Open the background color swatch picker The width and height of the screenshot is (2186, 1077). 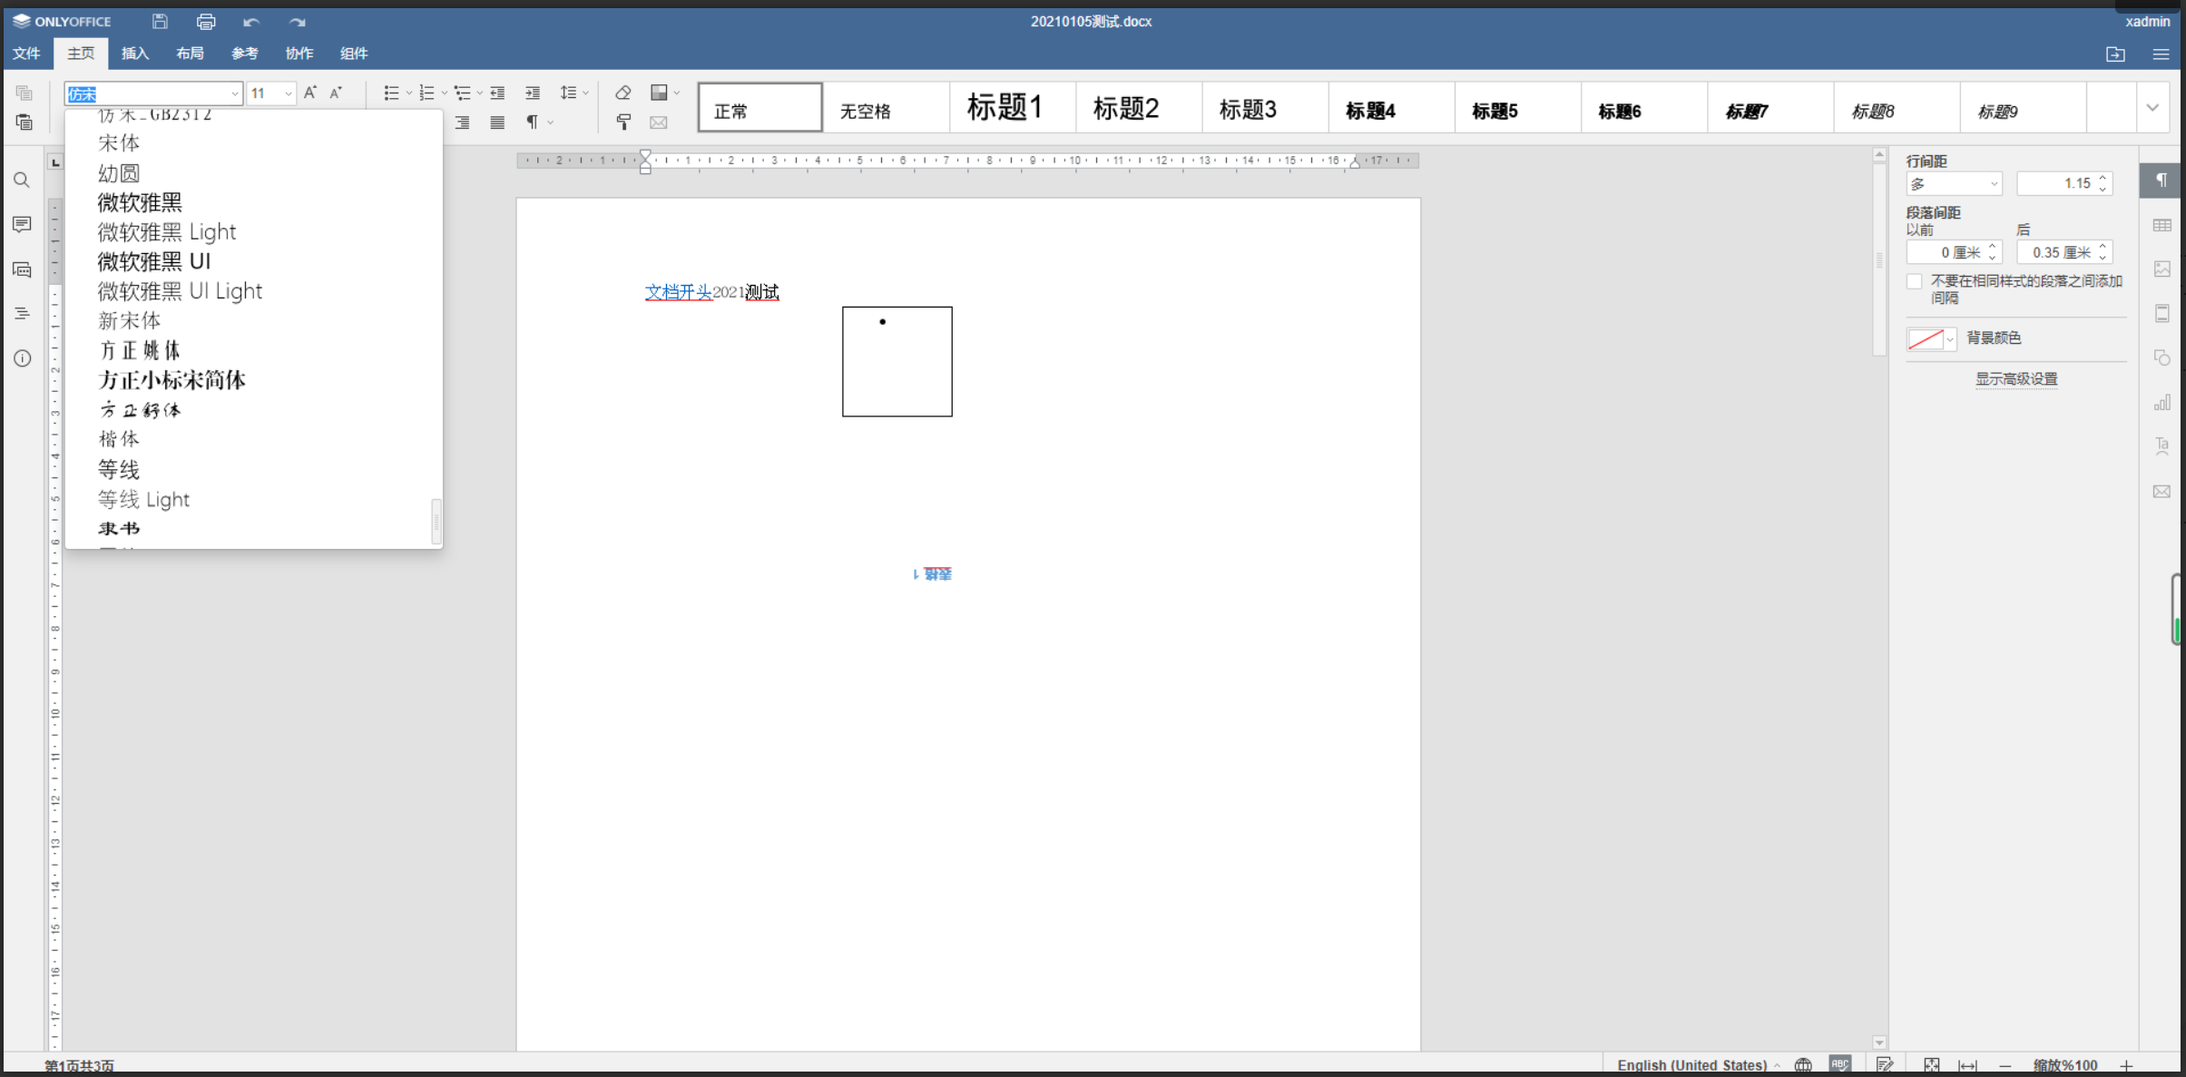pos(1931,339)
